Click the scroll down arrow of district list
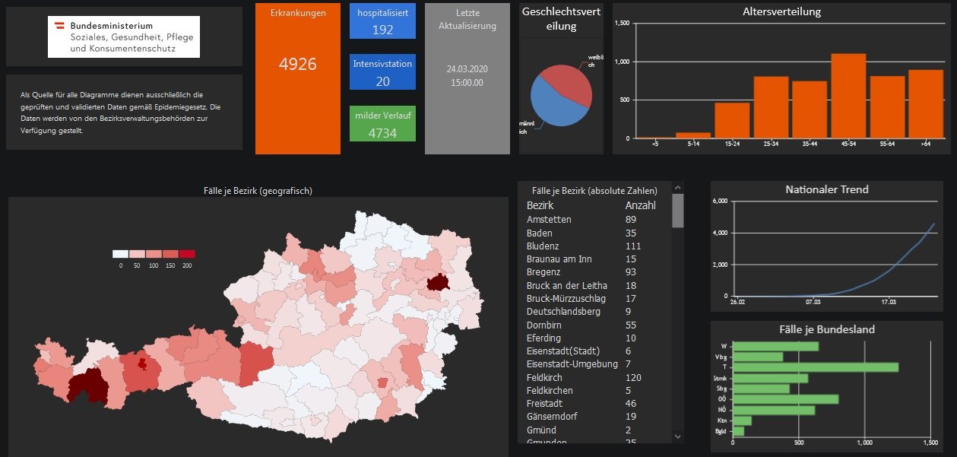Image resolution: width=957 pixels, height=457 pixels. pos(678,436)
